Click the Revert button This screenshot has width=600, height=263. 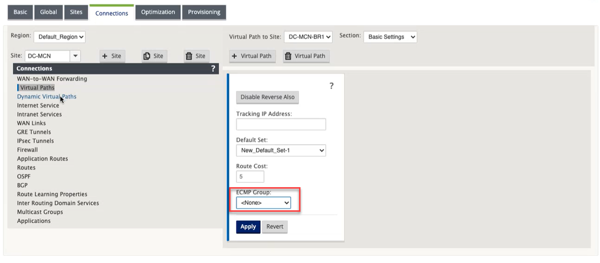[275, 227]
